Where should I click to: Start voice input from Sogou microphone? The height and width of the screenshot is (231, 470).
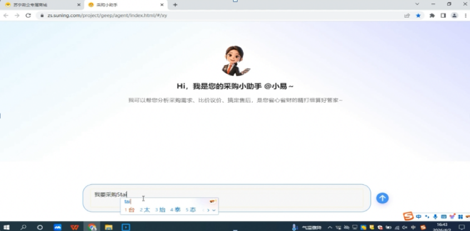coord(435,217)
